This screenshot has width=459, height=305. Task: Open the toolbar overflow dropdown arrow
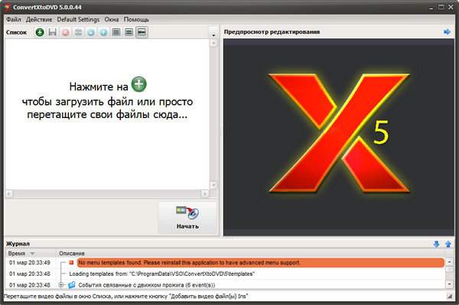pyautogui.click(x=213, y=35)
